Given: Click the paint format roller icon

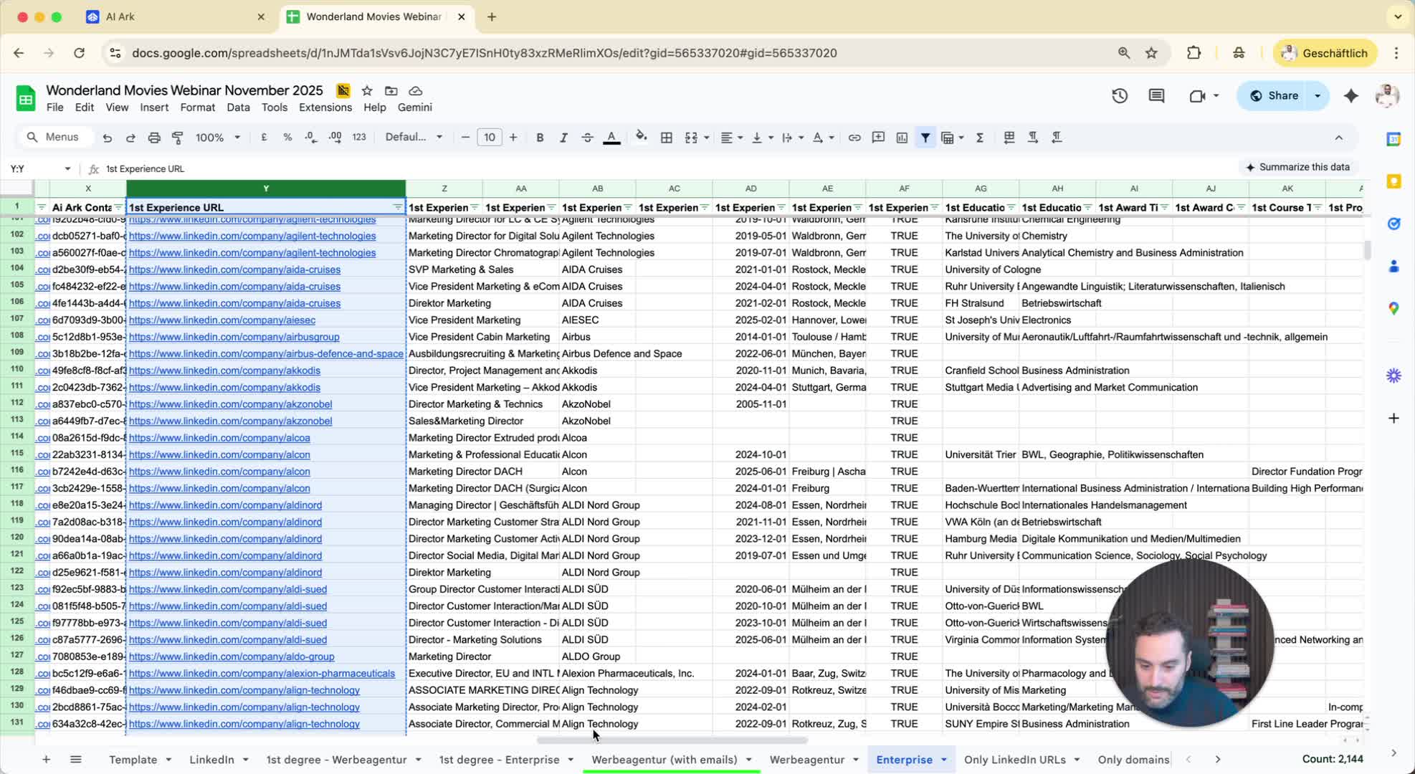Looking at the screenshot, I should pyautogui.click(x=178, y=138).
